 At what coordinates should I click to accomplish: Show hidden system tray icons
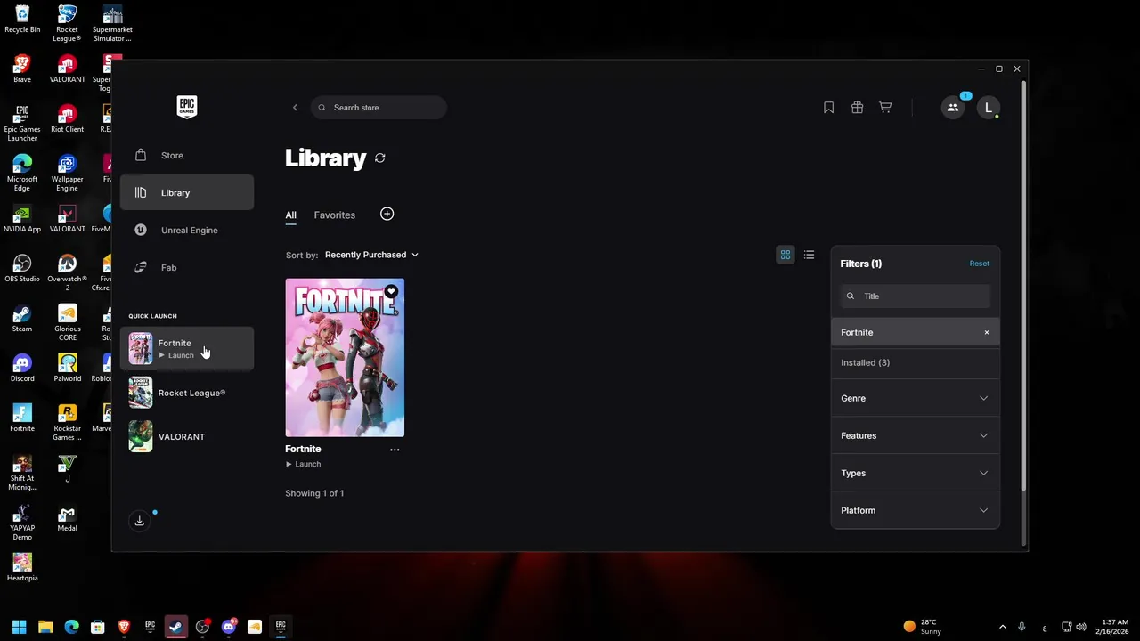click(1002, 627)
